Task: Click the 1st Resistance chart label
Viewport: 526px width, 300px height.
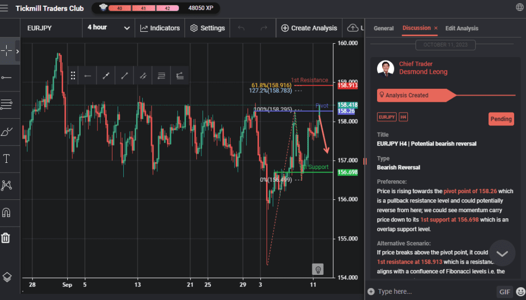Action: pyautogui.click(x=309, y=80)
